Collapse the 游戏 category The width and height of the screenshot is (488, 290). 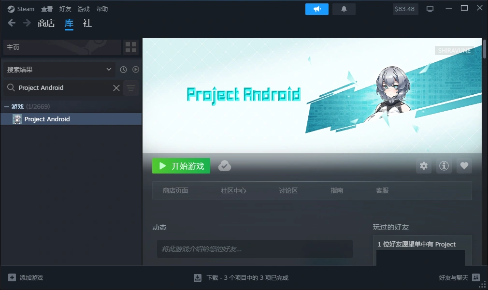7,106
